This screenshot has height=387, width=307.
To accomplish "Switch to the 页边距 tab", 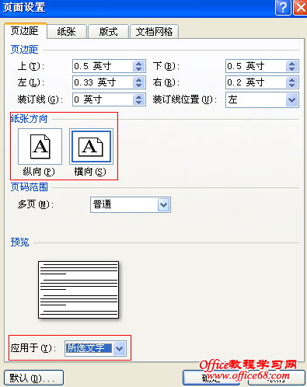I will click(x=25, y=31).
